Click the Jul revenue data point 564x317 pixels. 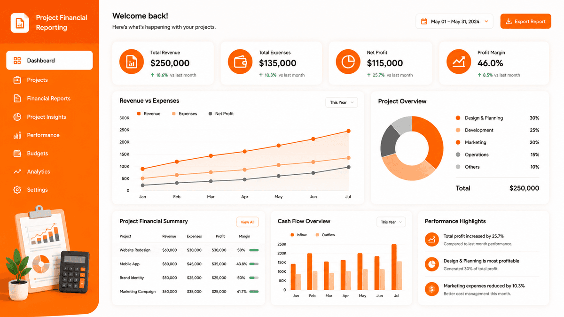point(348,131)
